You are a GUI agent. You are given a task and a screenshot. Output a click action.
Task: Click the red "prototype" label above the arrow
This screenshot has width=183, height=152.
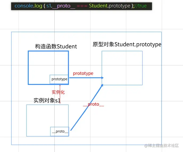pyautogui.click(x=83, y=74)
